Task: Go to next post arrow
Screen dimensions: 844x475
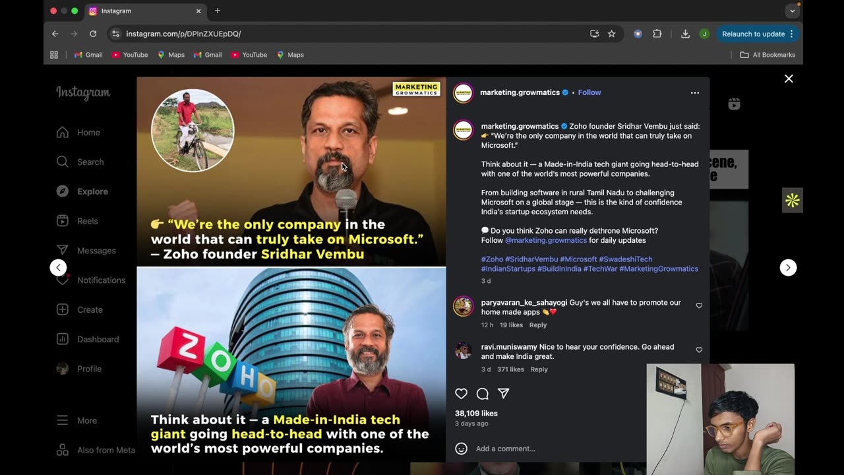Action: (x=788, y=267)
